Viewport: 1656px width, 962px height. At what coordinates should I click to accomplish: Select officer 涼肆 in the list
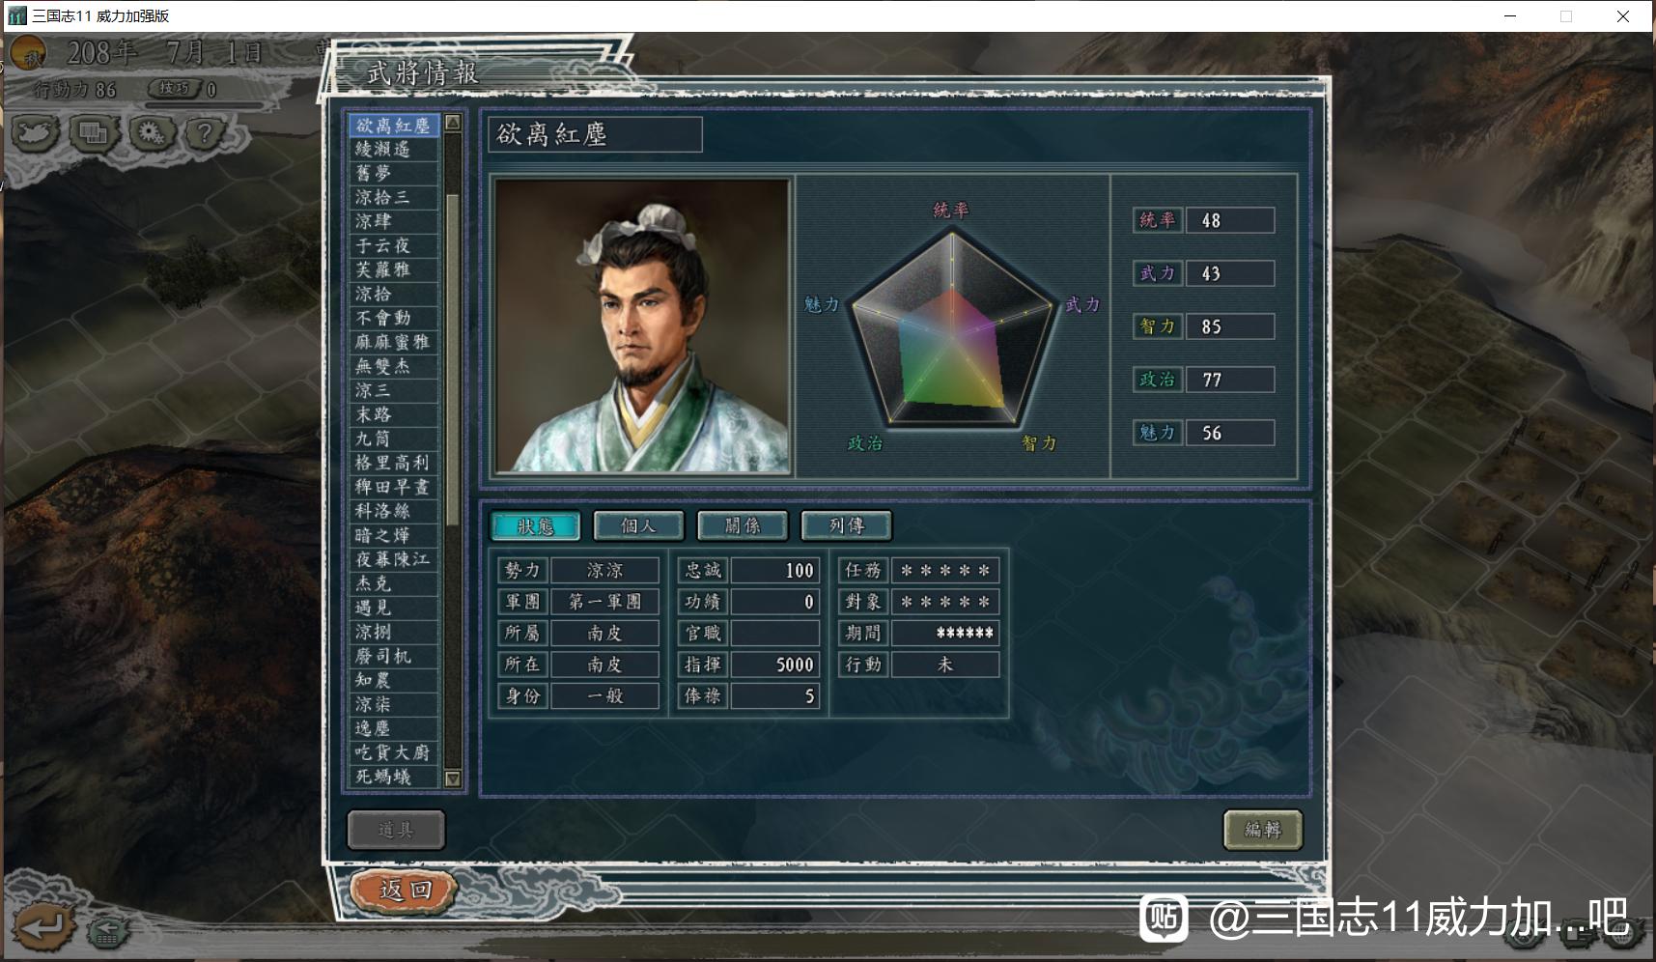(x=394, y=222)
